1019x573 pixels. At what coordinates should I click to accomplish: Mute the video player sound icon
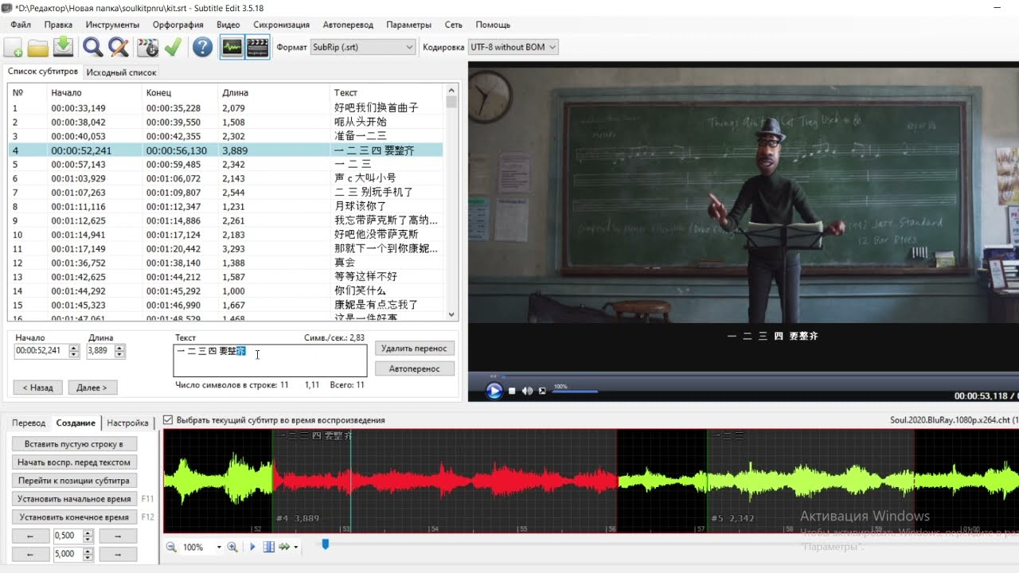pyautogui.click(x=527, y=391)
